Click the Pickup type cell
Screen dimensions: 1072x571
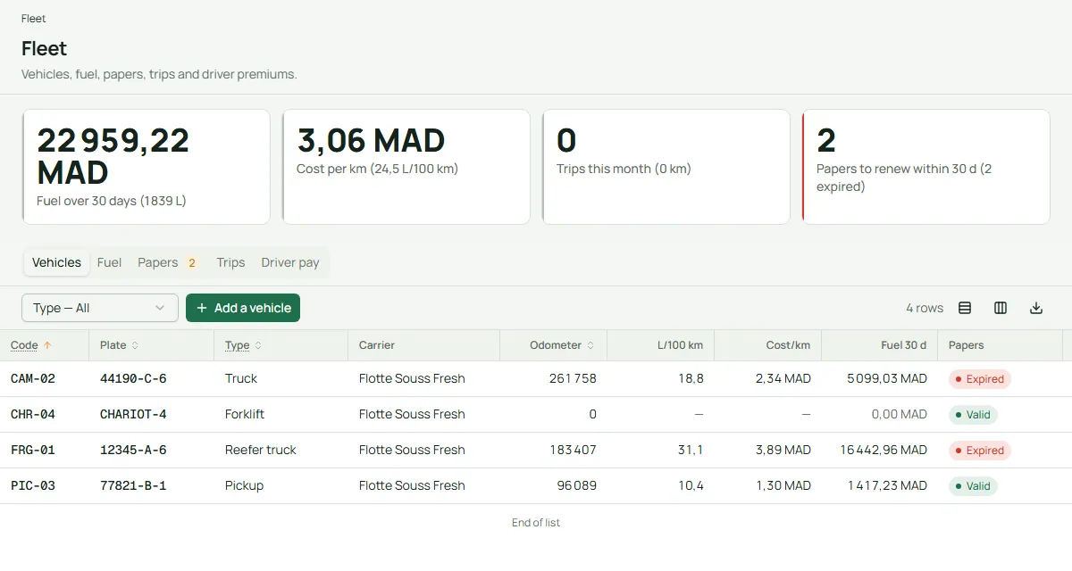(x=244, y=485)
